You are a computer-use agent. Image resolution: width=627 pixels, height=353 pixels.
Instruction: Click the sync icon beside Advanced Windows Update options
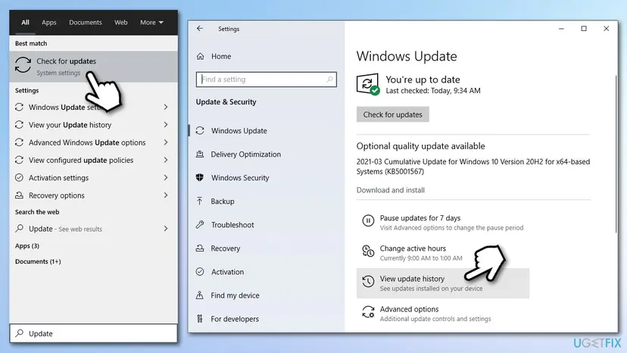[x=19, y=142]
